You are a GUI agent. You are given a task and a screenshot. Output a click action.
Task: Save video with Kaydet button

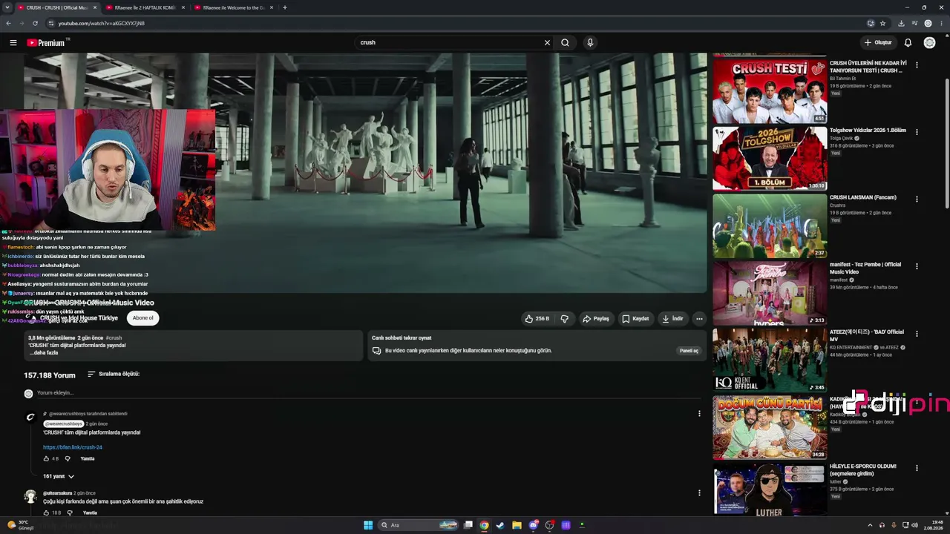point(635,319)
